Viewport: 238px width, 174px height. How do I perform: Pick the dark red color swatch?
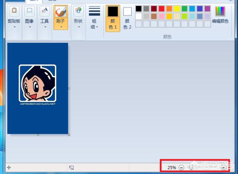[x=154, y=9]
